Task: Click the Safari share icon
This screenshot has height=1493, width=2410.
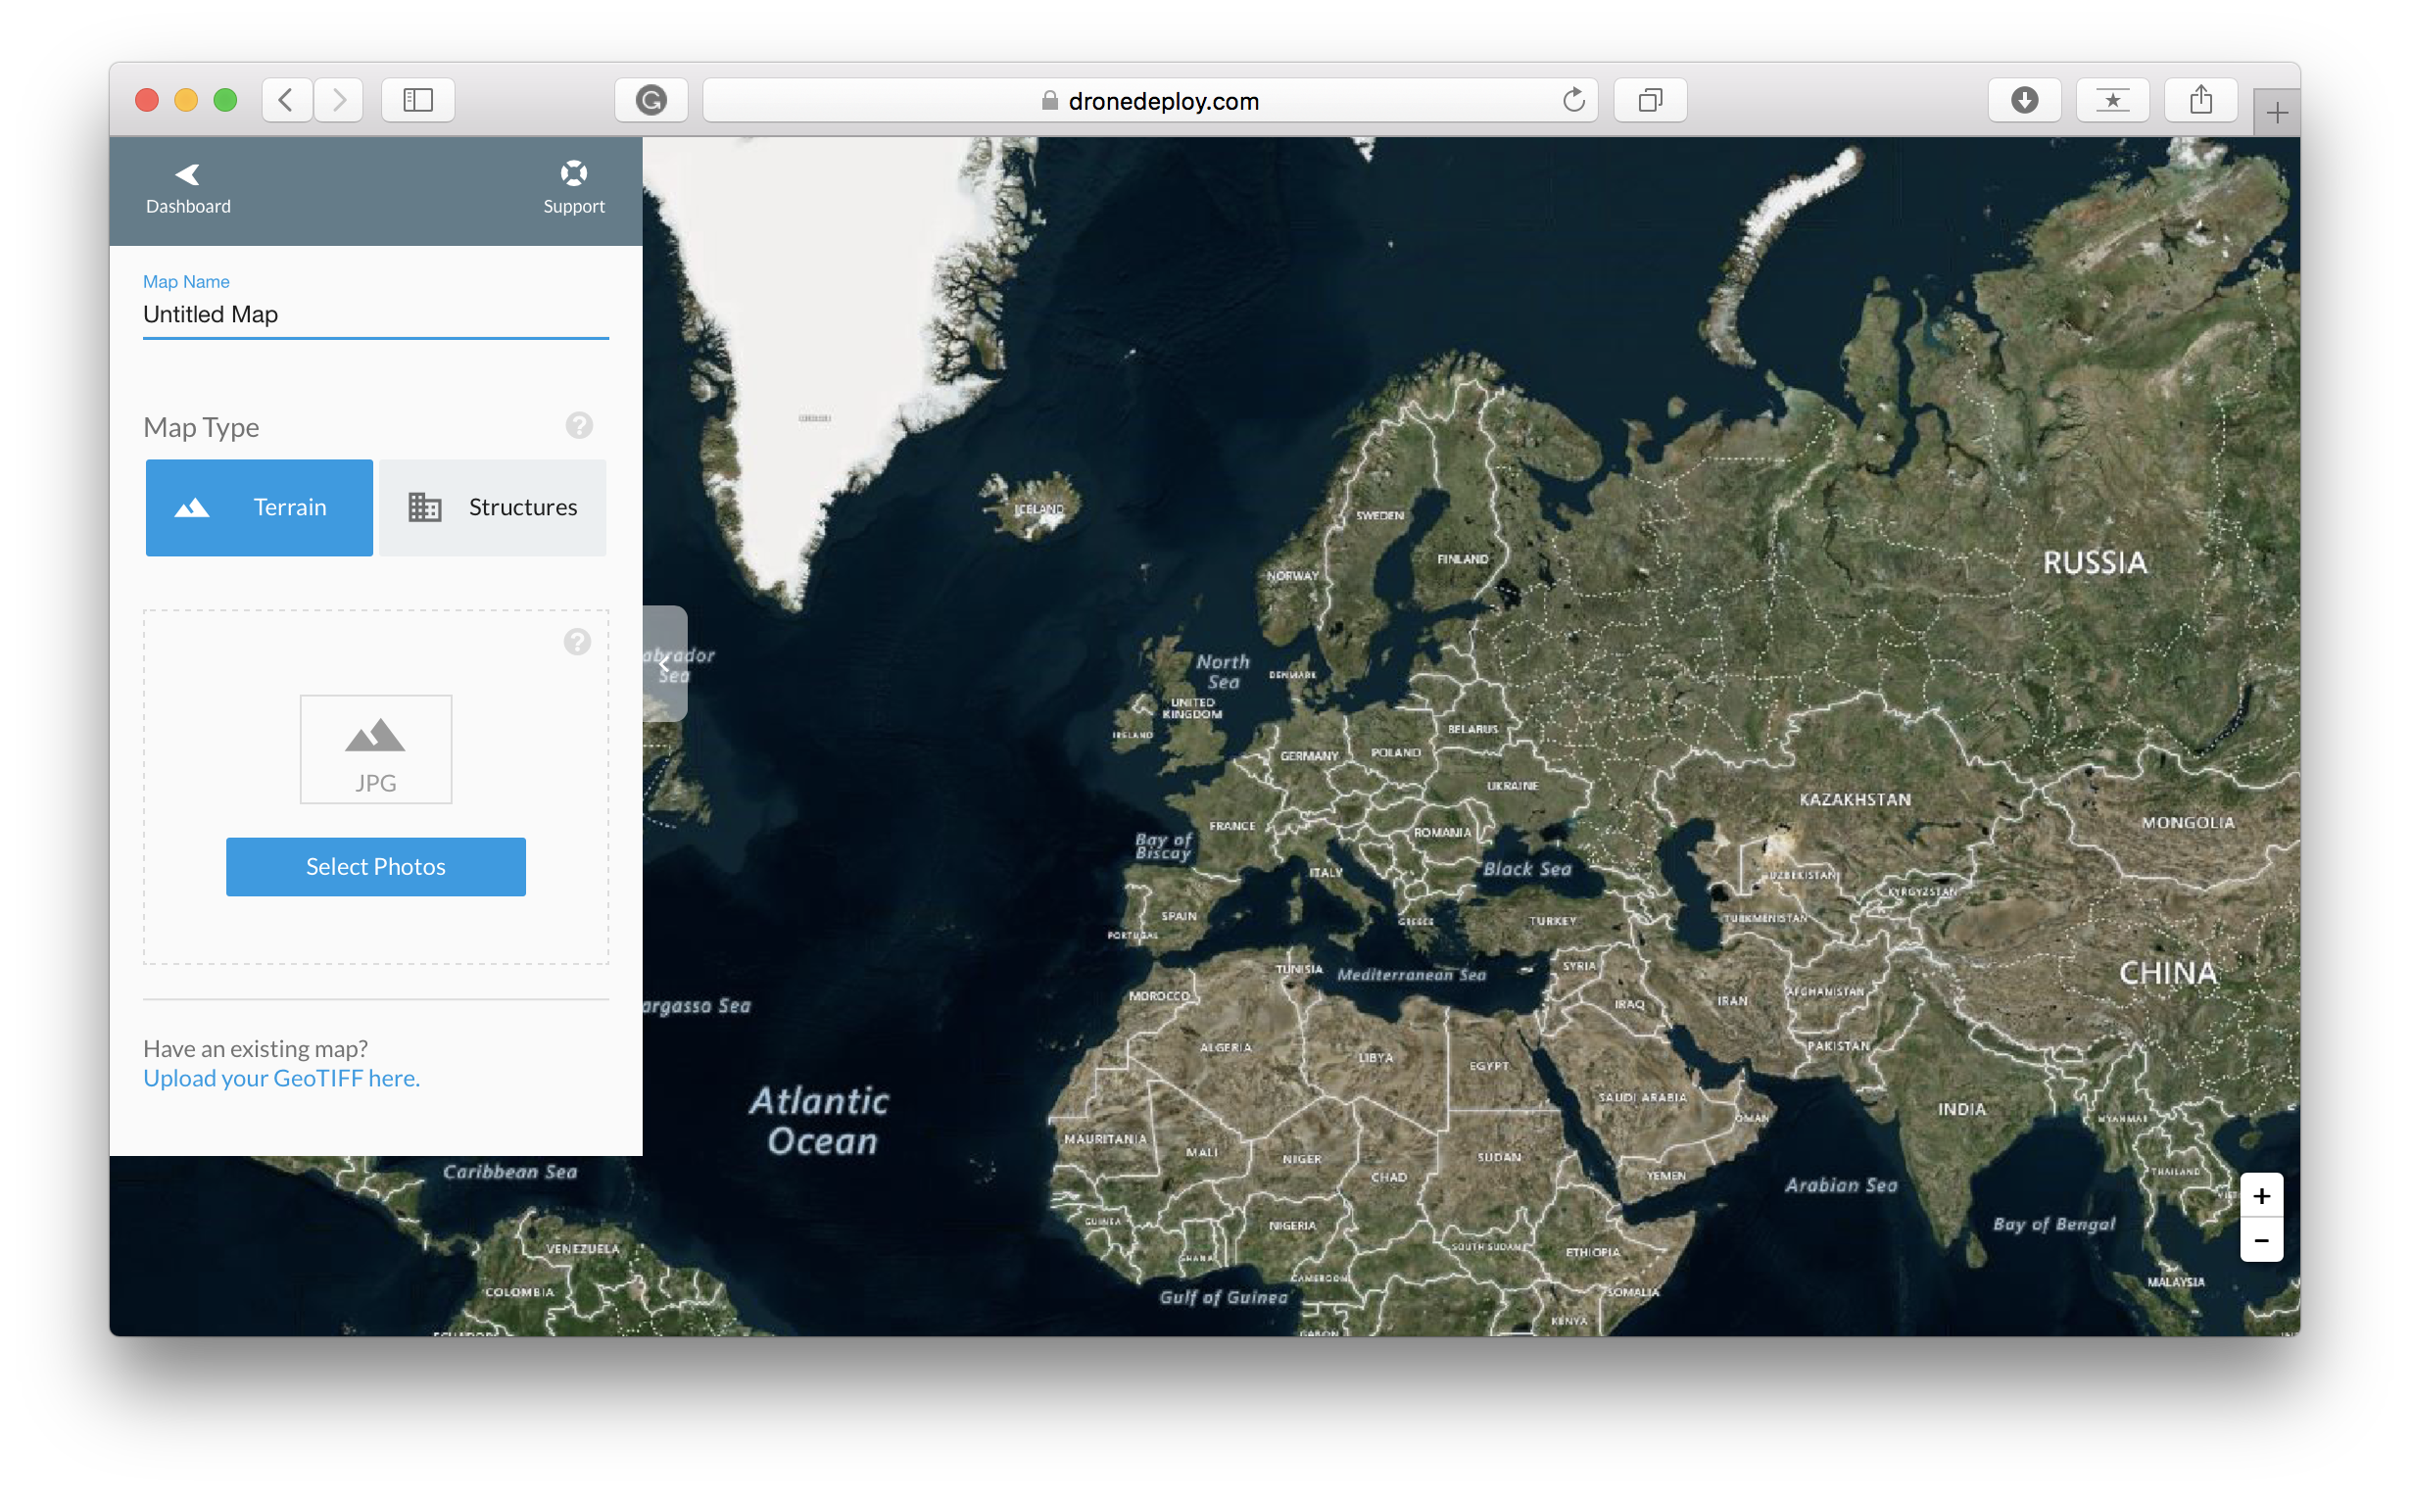Action: coord(2200,100)
